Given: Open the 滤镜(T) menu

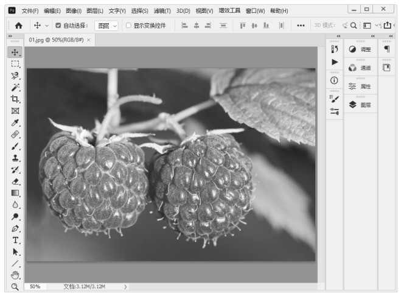Looking at the screenshot, I should coord(162,10).
